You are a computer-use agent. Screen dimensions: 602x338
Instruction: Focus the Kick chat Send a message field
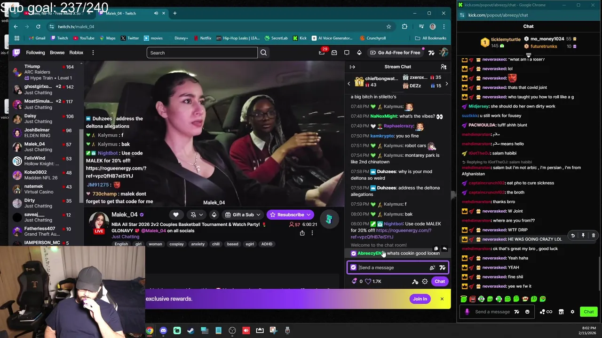coord(492,312)
